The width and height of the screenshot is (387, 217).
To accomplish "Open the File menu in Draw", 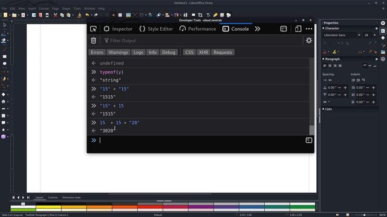I will [4, 8].
